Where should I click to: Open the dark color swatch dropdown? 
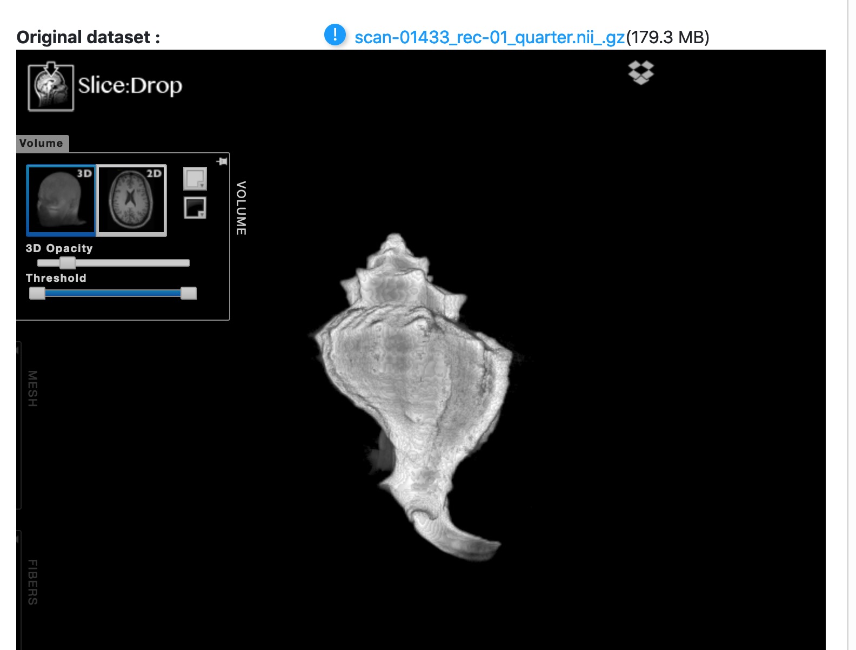click(x=195, y=208)
